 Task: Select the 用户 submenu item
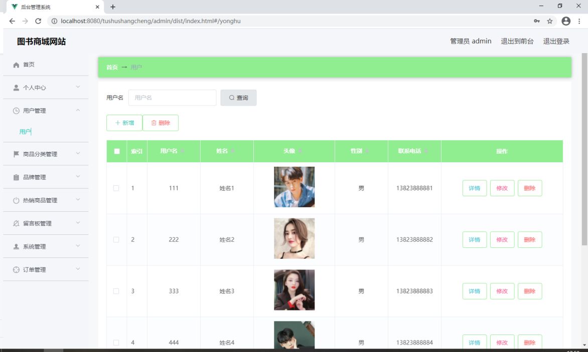26,132
